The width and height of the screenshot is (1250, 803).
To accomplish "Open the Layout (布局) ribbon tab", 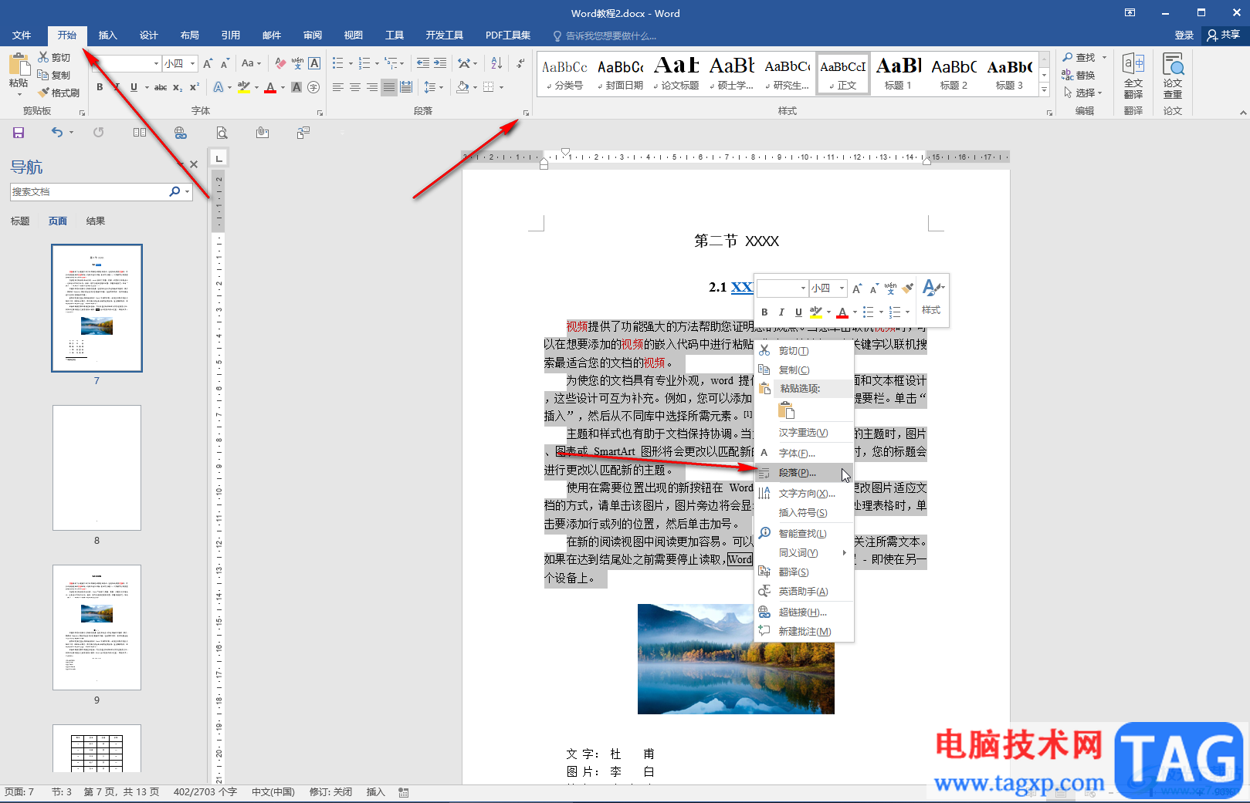I will (190, 35).
